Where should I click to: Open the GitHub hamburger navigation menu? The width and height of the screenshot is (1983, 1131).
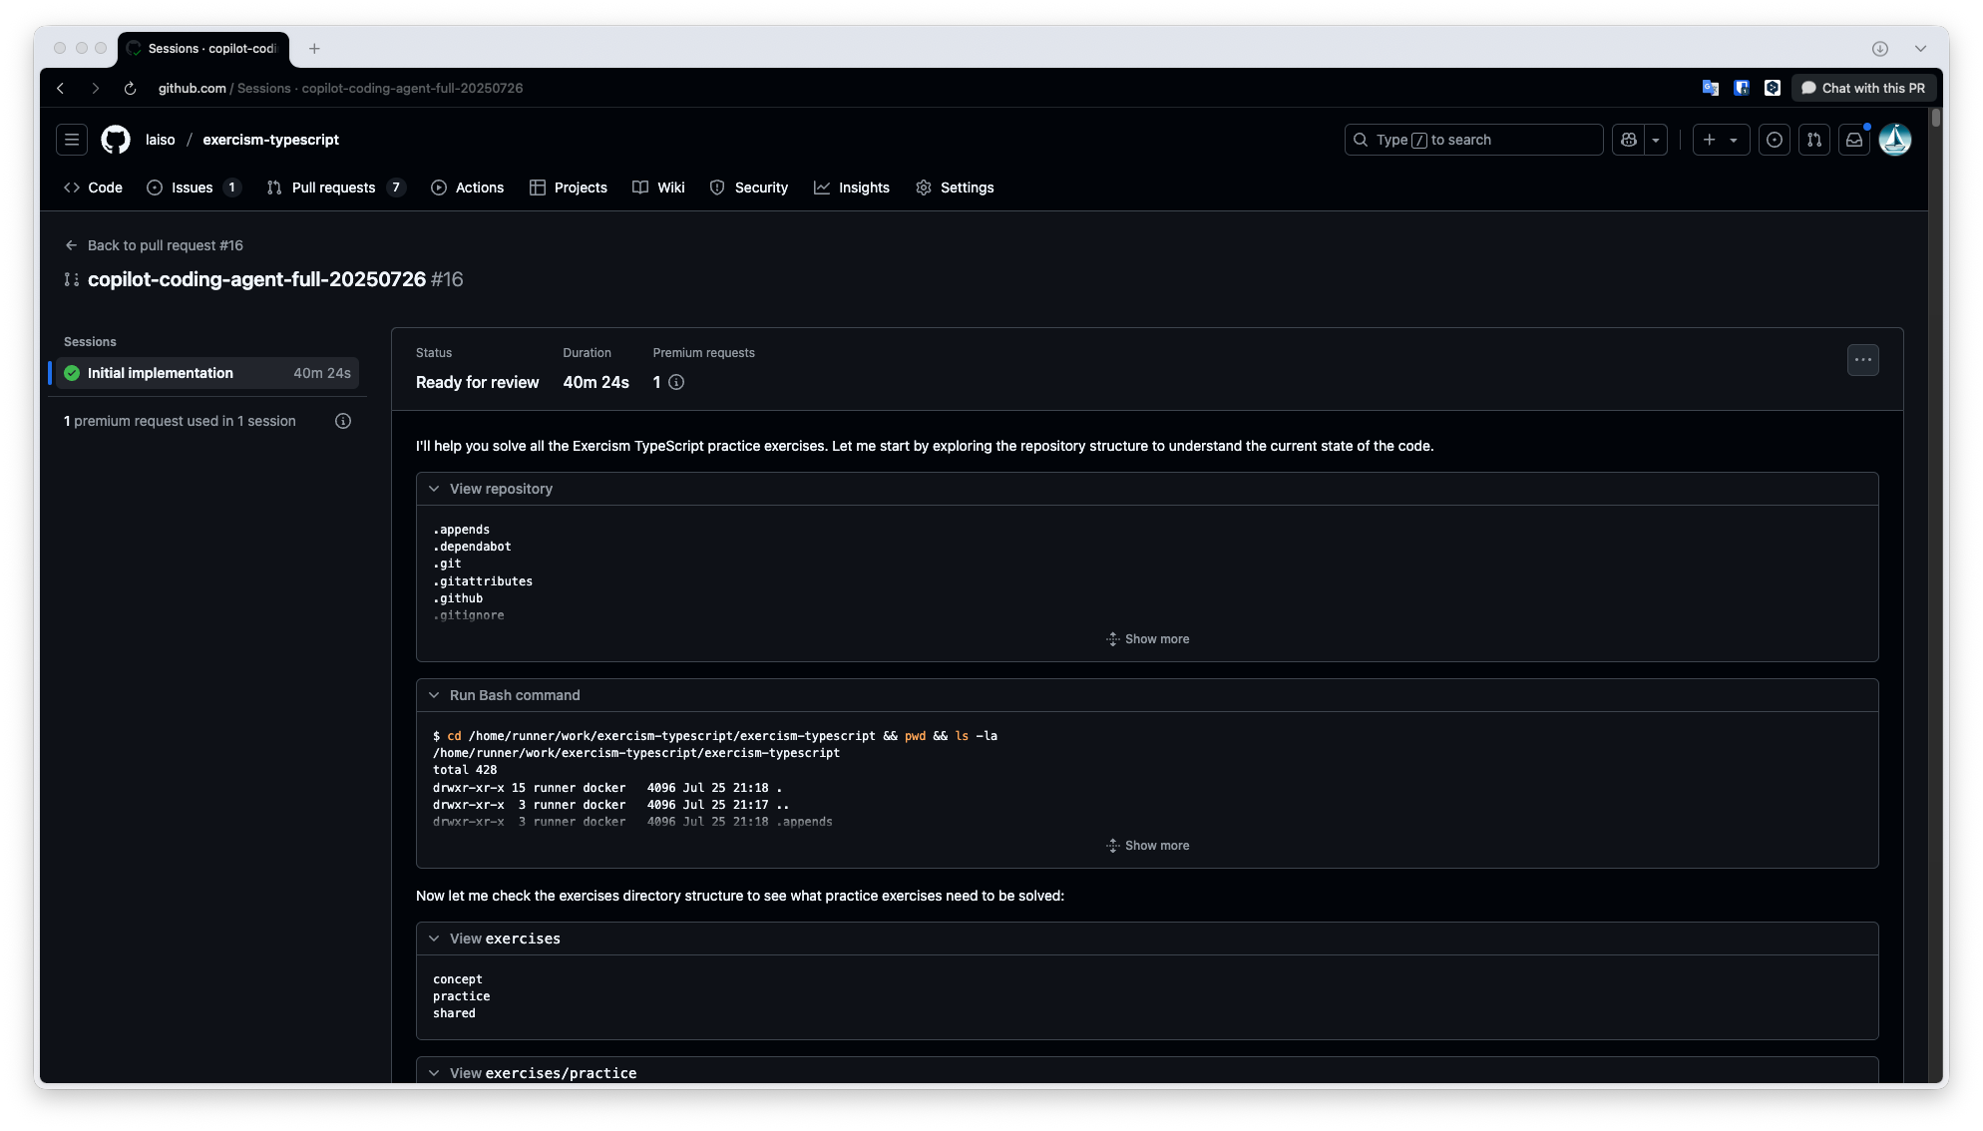click(x=72, y=140)
